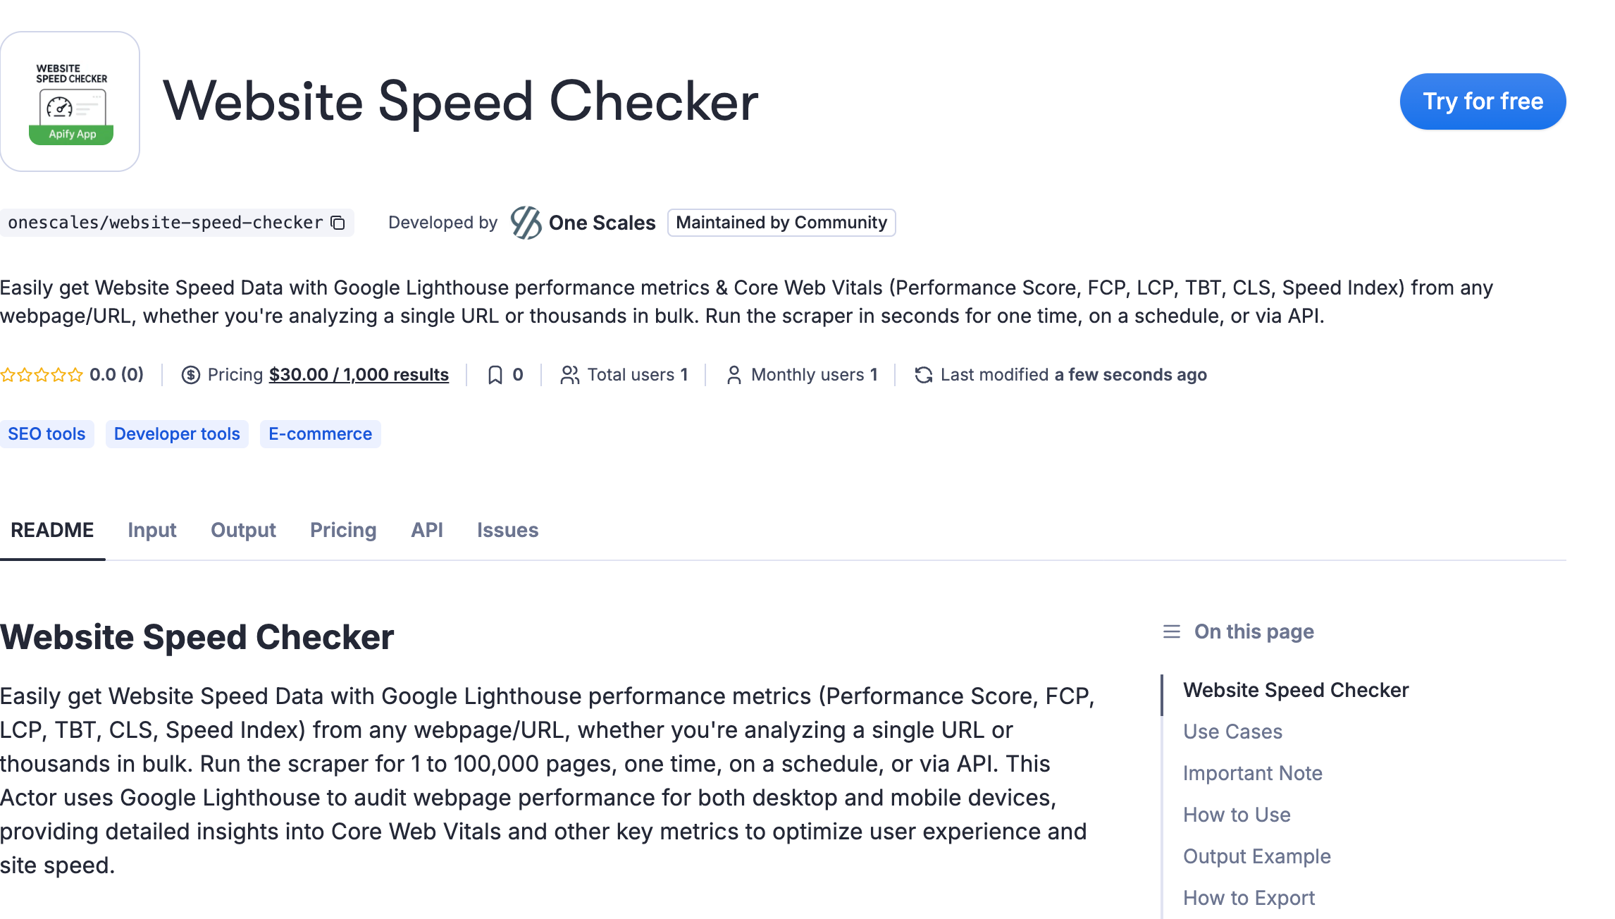The image size is (1615, 919).
Task: Go to the API tab
Action: 427,530
